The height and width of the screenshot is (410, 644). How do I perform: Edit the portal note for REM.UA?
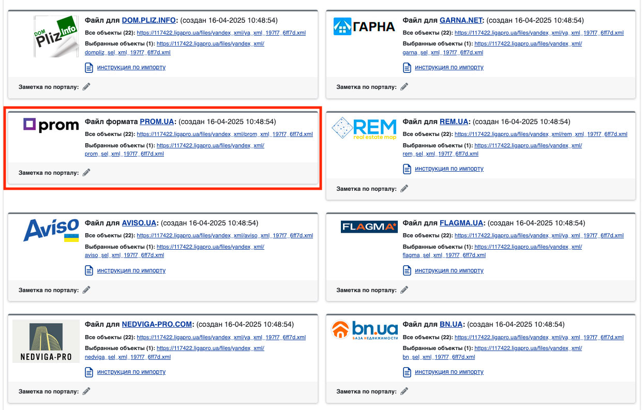coord(404,189)
